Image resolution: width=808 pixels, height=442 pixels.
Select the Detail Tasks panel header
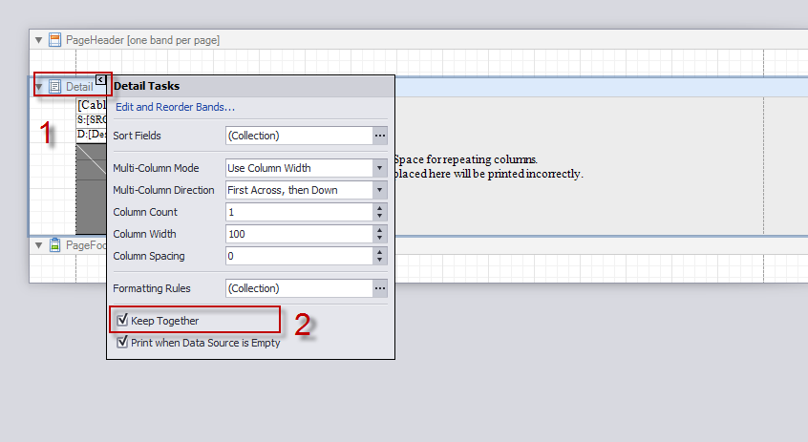coord(250,87)
